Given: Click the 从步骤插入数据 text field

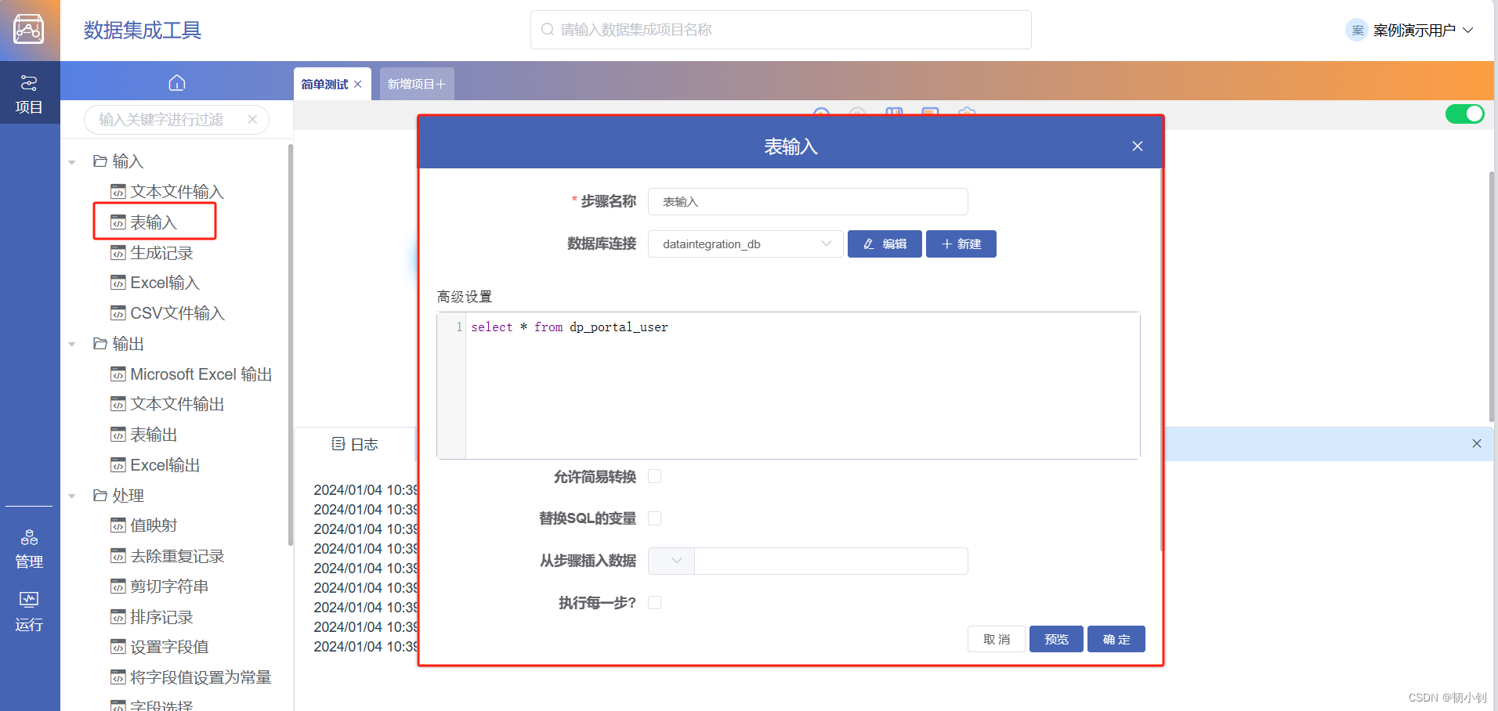Looking at the screenshot, I should [830, 561].
